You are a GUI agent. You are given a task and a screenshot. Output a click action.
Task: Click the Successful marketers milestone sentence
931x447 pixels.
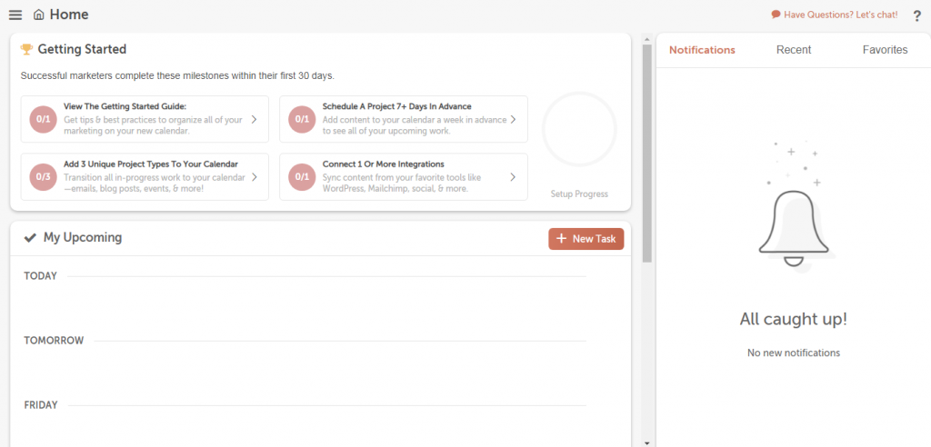177,76
